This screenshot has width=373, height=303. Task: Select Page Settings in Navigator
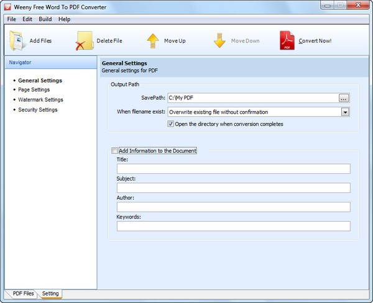[x=34, y=90]
